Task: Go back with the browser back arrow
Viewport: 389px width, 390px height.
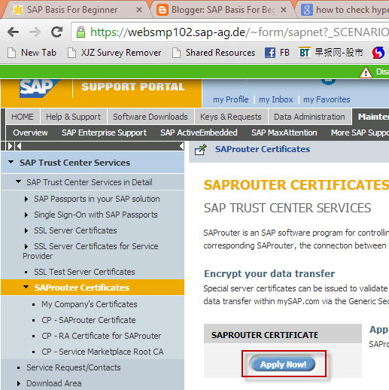Action: coord(13,32)
